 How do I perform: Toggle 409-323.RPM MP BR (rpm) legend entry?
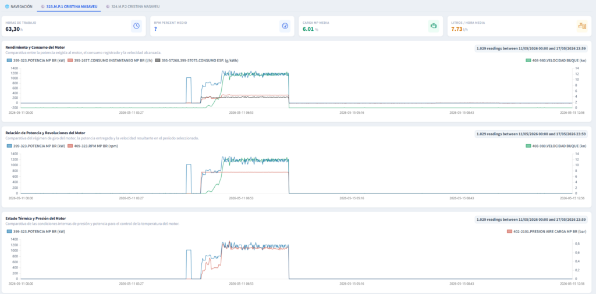point(93,146)
